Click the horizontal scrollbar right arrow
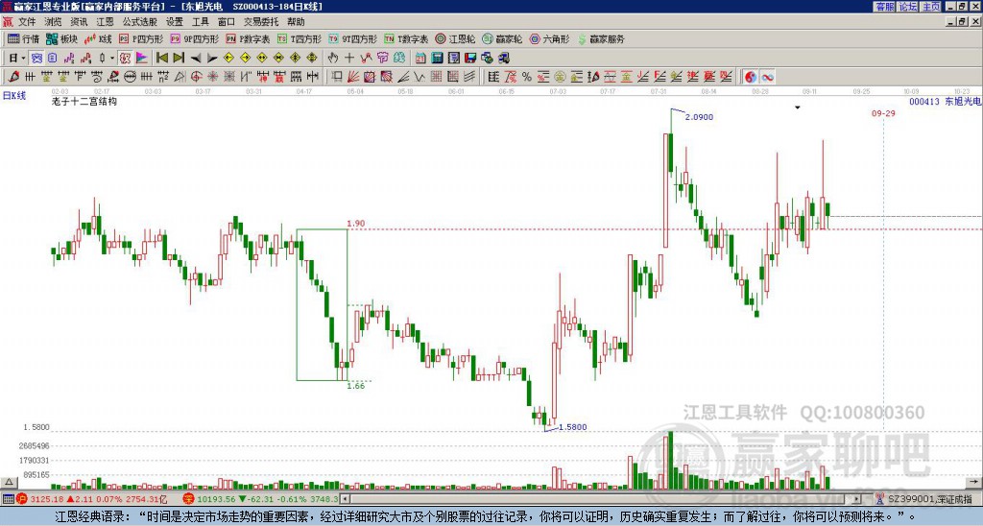Screen dimensions: 983x526 point(857,499)
